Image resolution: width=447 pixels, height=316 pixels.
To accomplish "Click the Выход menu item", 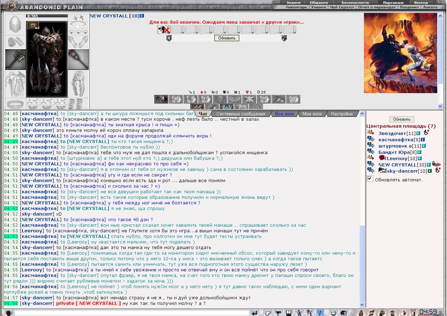I will (x=421, y=2).
